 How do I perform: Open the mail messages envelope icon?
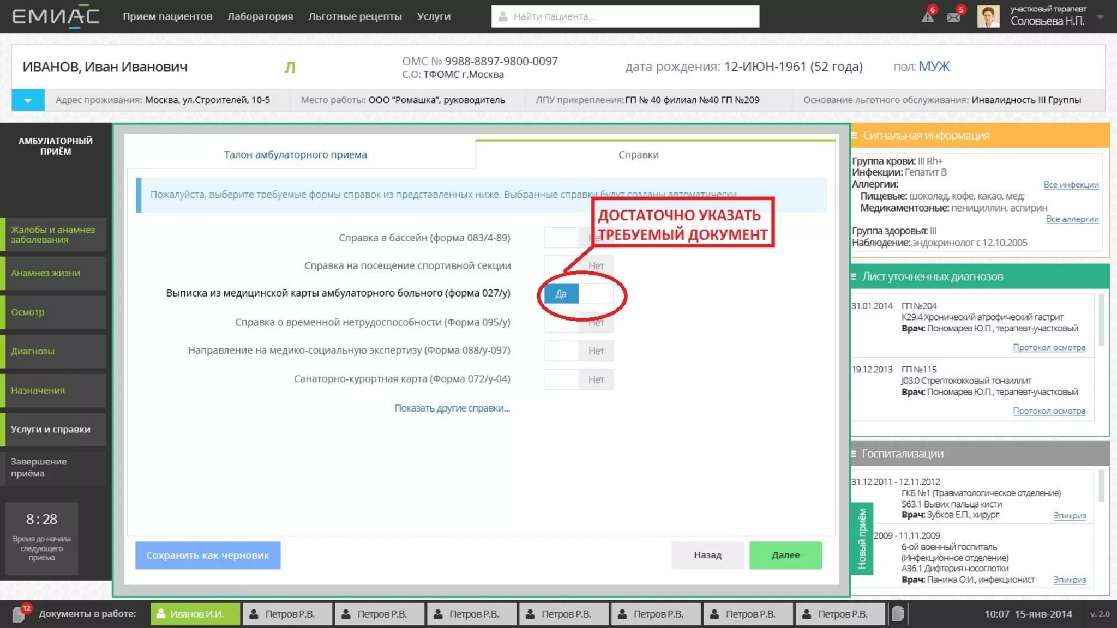(x=953, y=17)
